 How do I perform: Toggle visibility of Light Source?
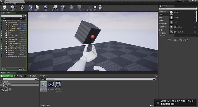(x=2, y=41)
